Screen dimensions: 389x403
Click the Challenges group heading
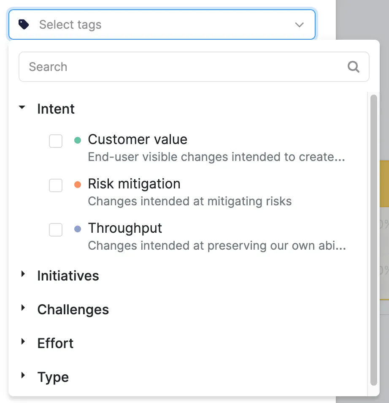pyautogui.click(x=73, y=310)
